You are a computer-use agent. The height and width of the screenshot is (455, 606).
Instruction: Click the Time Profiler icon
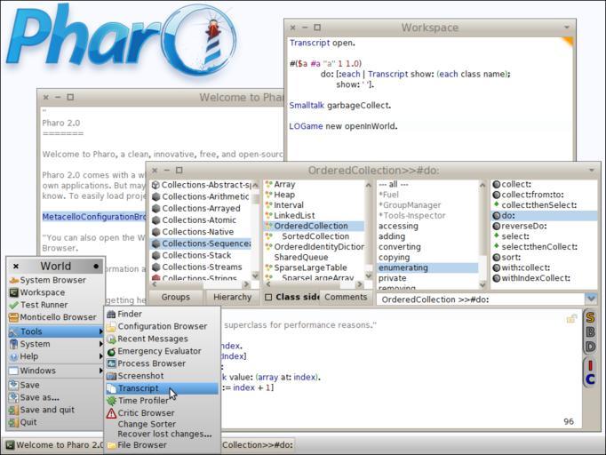(x=111, y=401)
